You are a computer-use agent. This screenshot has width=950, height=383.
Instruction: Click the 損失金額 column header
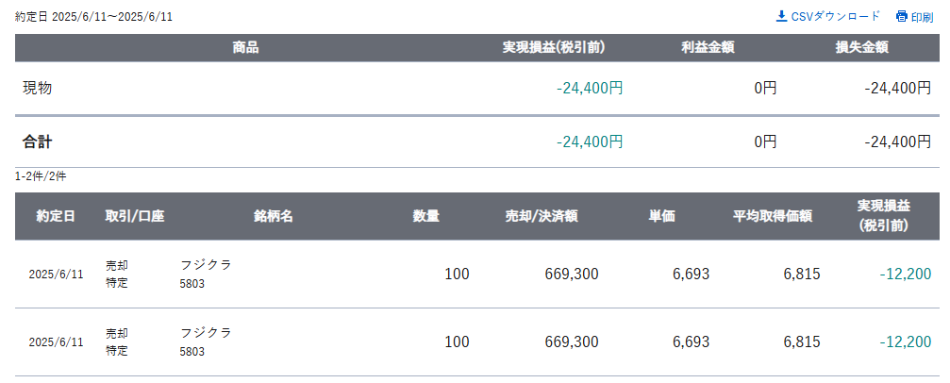pyautogui.click(x=862, y=48)
